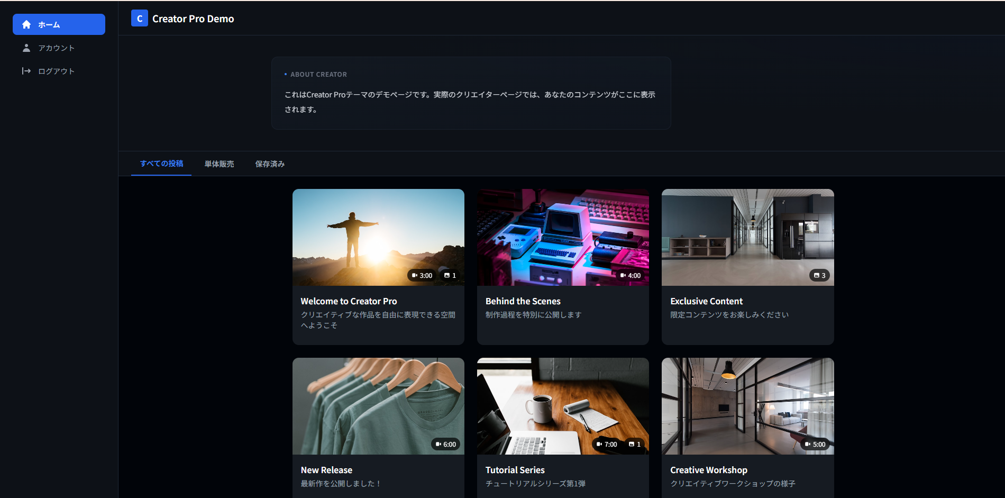This screenshot has width=1005, height=498.
Task: Click the logout arrow icon
Action: [26, 70]
